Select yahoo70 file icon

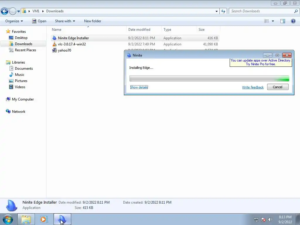point(54,50)
